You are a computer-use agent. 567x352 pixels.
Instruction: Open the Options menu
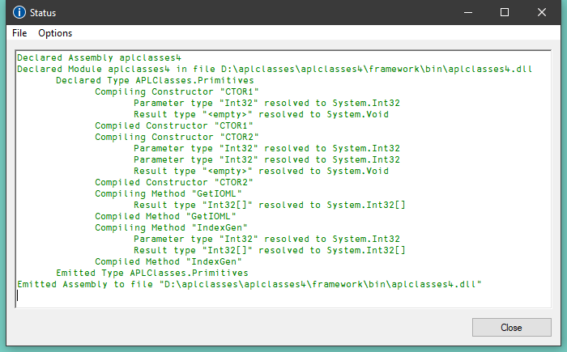[x=55, y=33]
